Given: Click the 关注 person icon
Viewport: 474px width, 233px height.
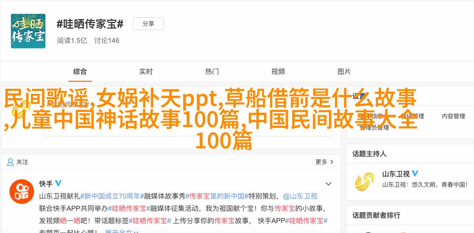Looking at the screenshot, I should (10, 162).
